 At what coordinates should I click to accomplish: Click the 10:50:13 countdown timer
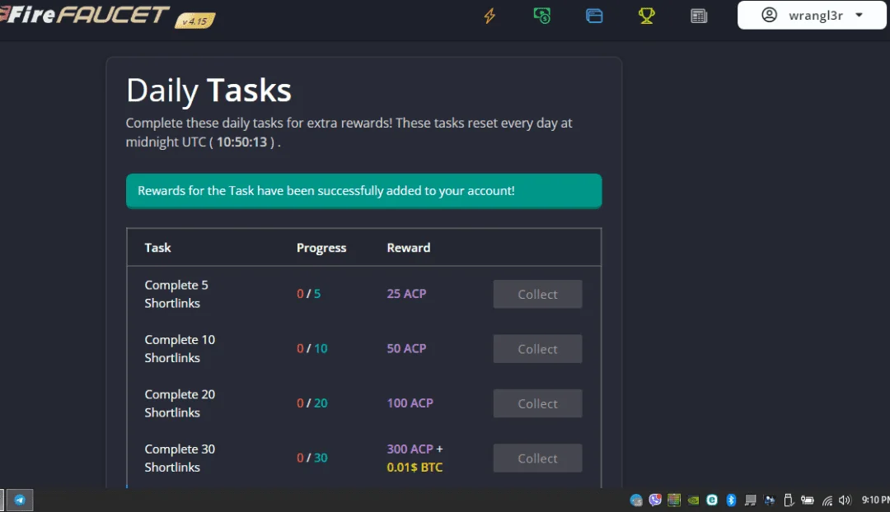coord(241,142)
